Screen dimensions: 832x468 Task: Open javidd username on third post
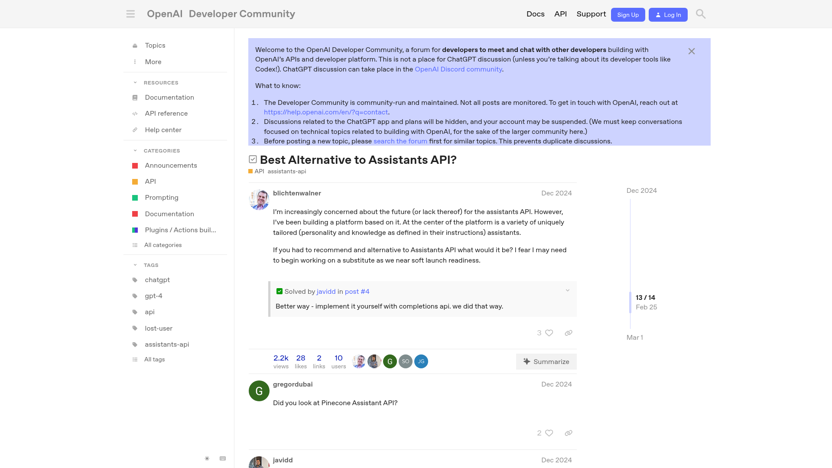tap(283, 460)
